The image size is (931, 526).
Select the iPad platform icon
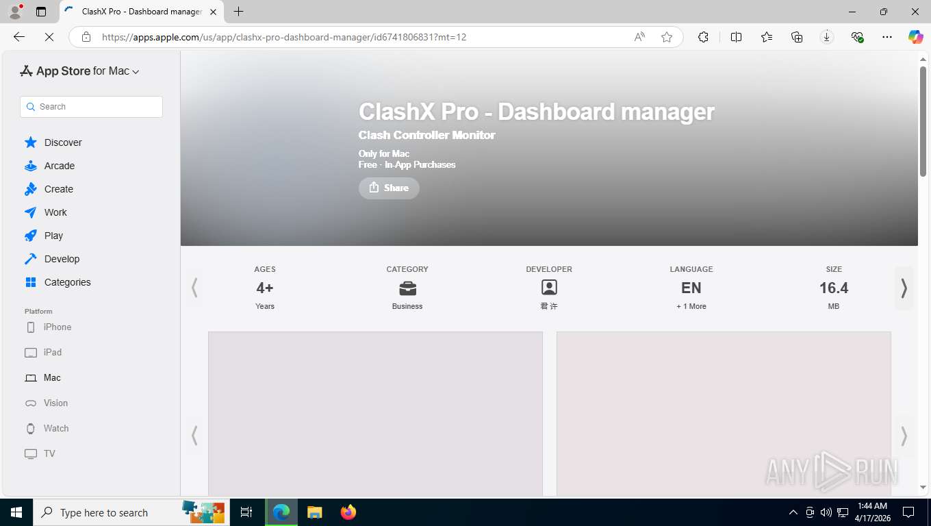click(31, 353)
